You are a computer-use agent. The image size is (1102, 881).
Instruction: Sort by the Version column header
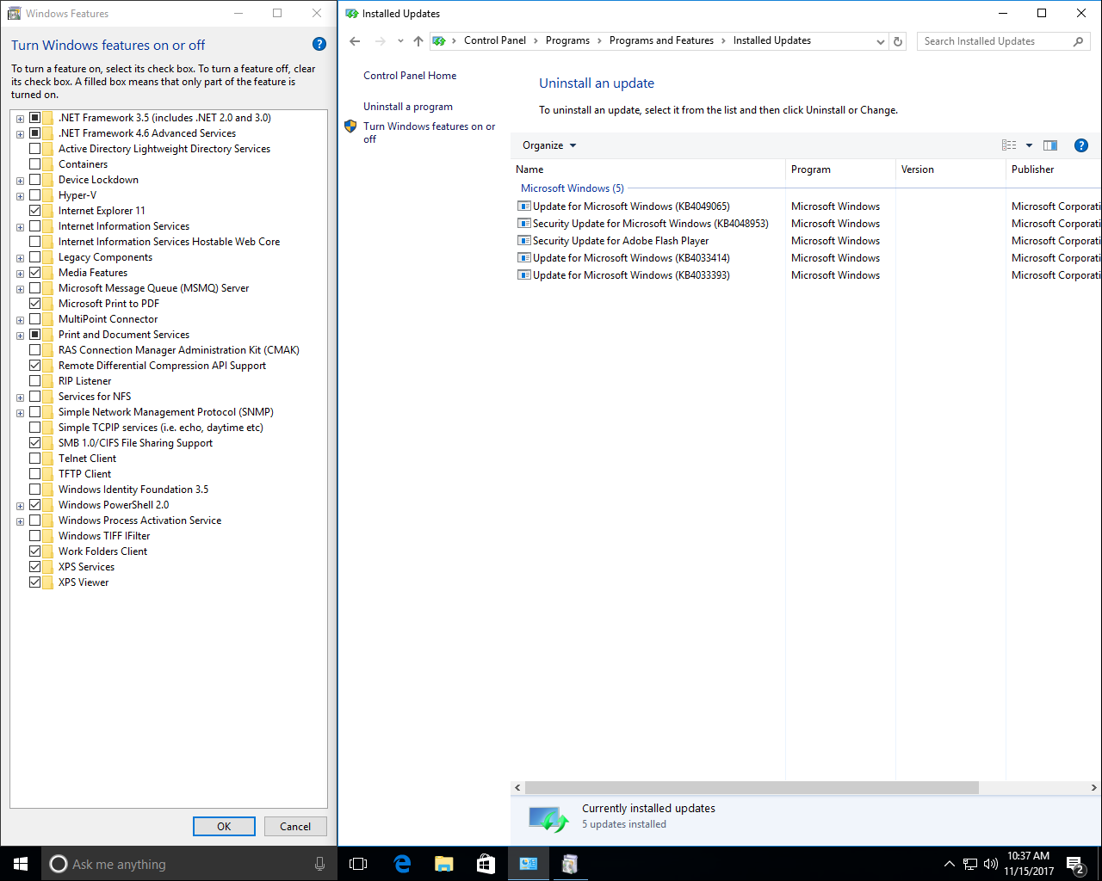coord(950,169)
